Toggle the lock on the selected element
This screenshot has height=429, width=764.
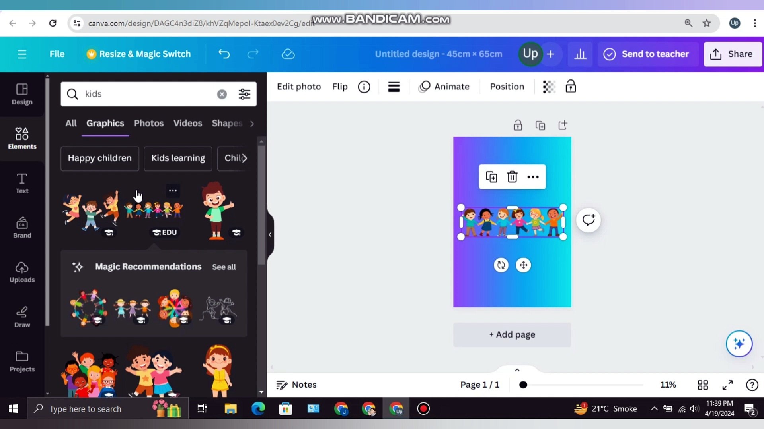pyautogui.click(x=571, y=87)
